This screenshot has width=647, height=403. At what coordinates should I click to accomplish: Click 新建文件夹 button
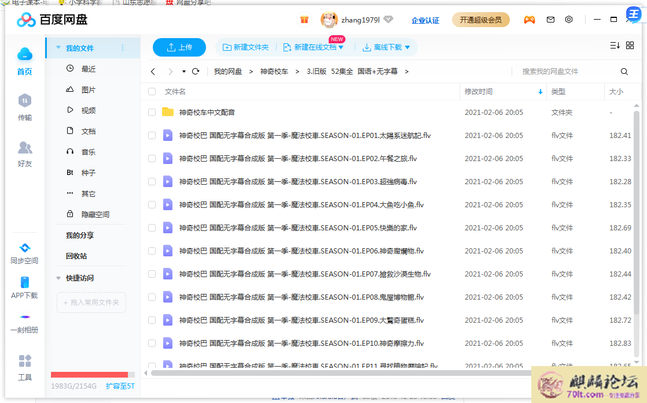[x=245, y=47]
